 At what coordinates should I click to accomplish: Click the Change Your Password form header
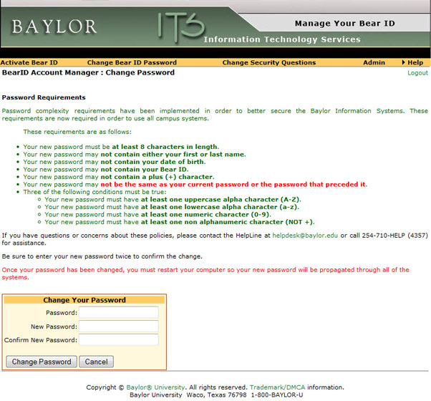tap(84, 300)
